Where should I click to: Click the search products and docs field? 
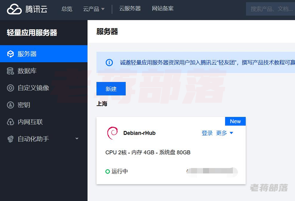(x=270, y=9)
